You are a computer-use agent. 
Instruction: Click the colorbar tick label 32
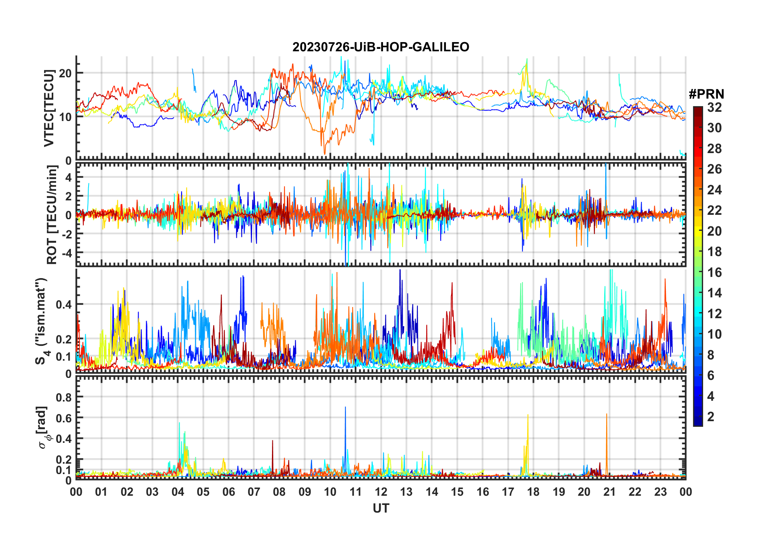[x=714, y=107]
